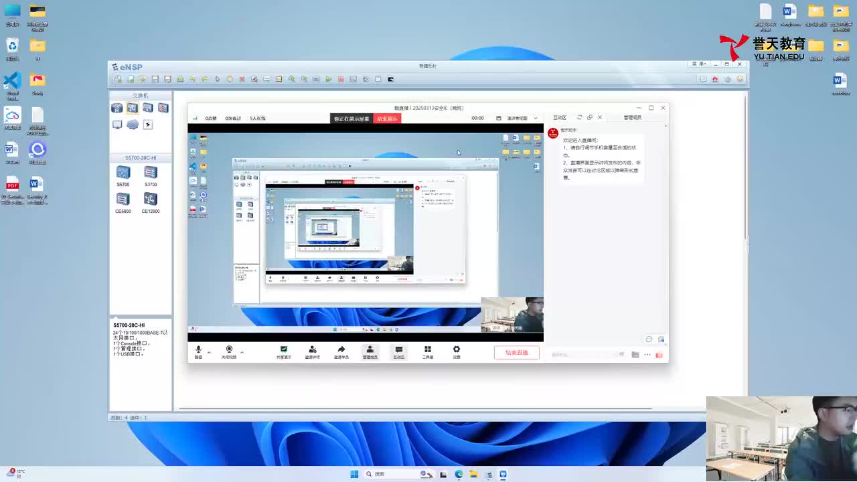Open the 工具箱 toolbox

428,352
